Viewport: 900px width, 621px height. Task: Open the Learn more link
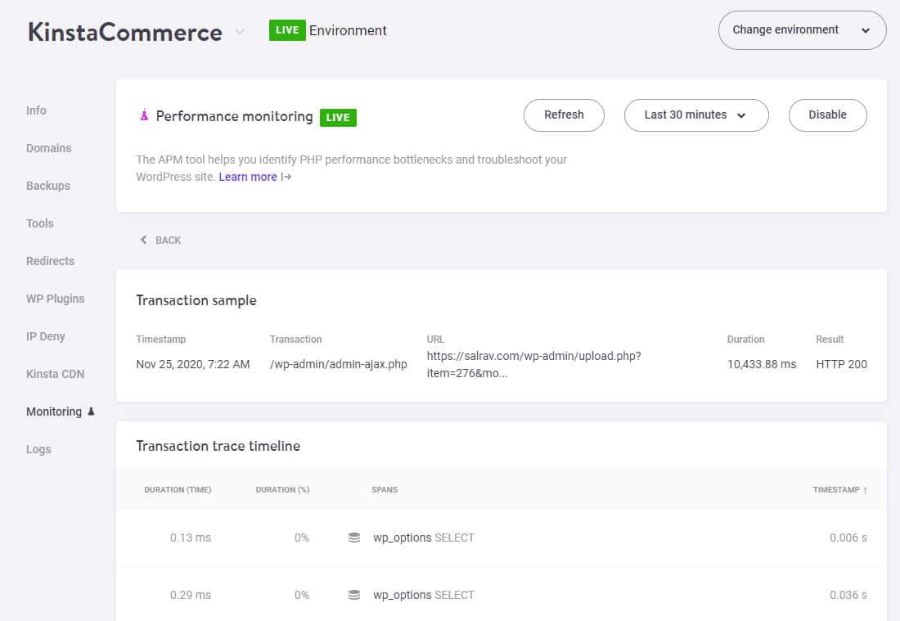(x=248, y=177)
